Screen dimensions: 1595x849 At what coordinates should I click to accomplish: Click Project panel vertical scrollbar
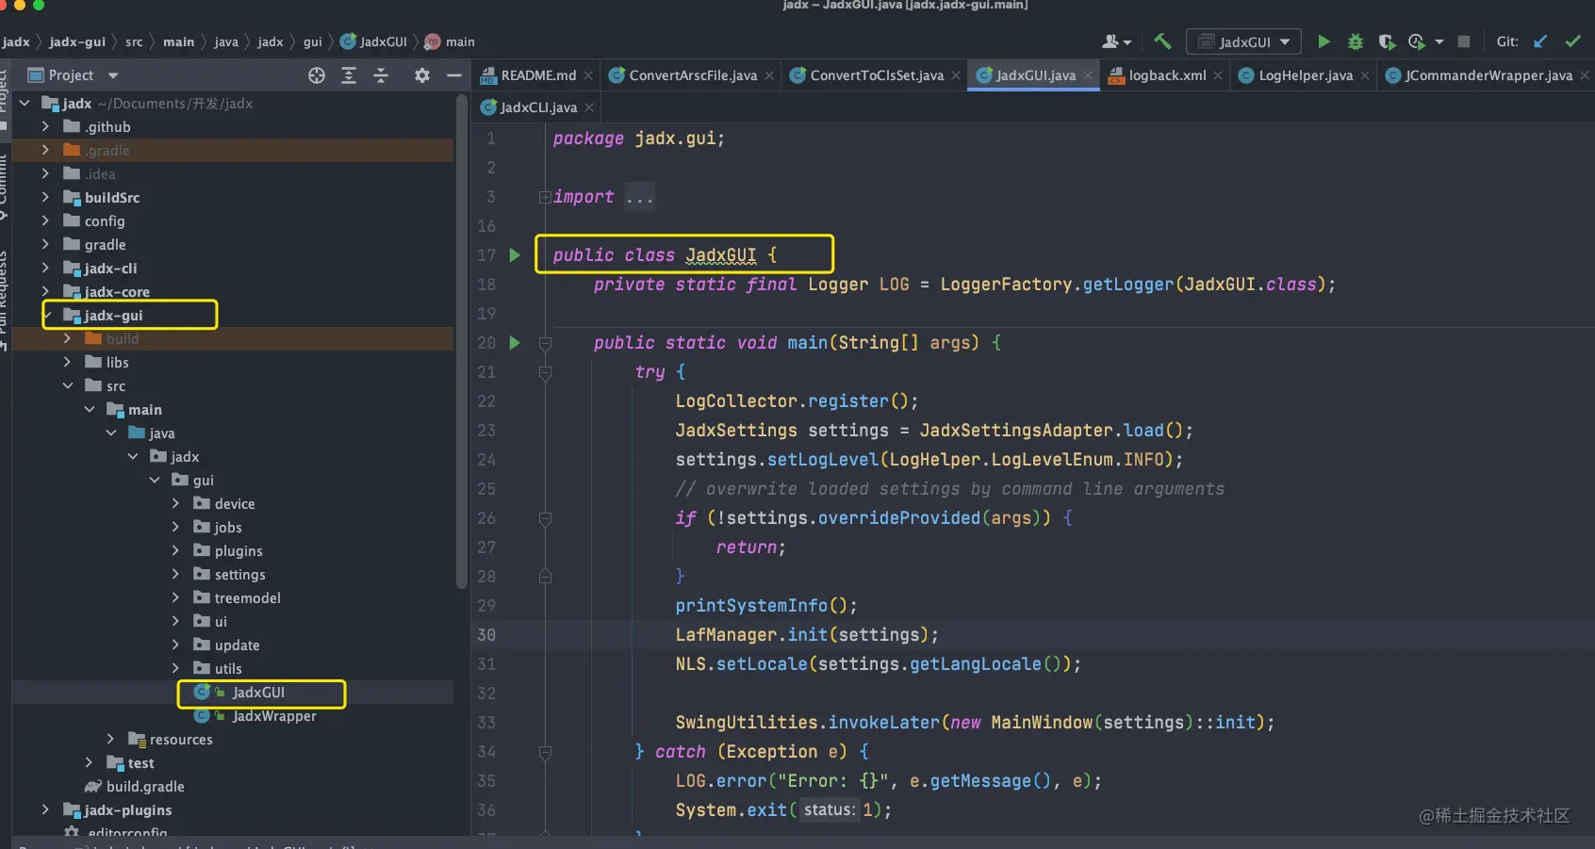coord(461,342)
